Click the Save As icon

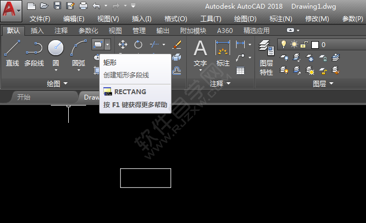tap(70, 5)
